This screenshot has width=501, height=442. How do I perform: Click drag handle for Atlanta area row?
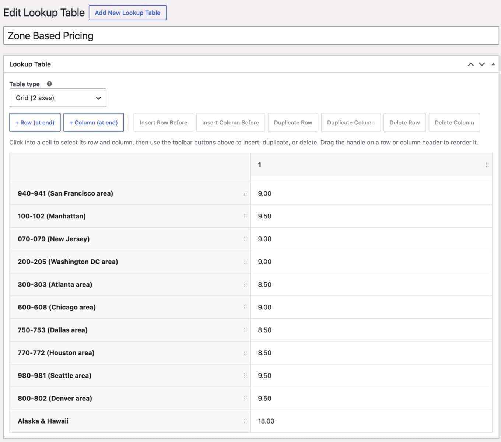(x=245, y=285)
